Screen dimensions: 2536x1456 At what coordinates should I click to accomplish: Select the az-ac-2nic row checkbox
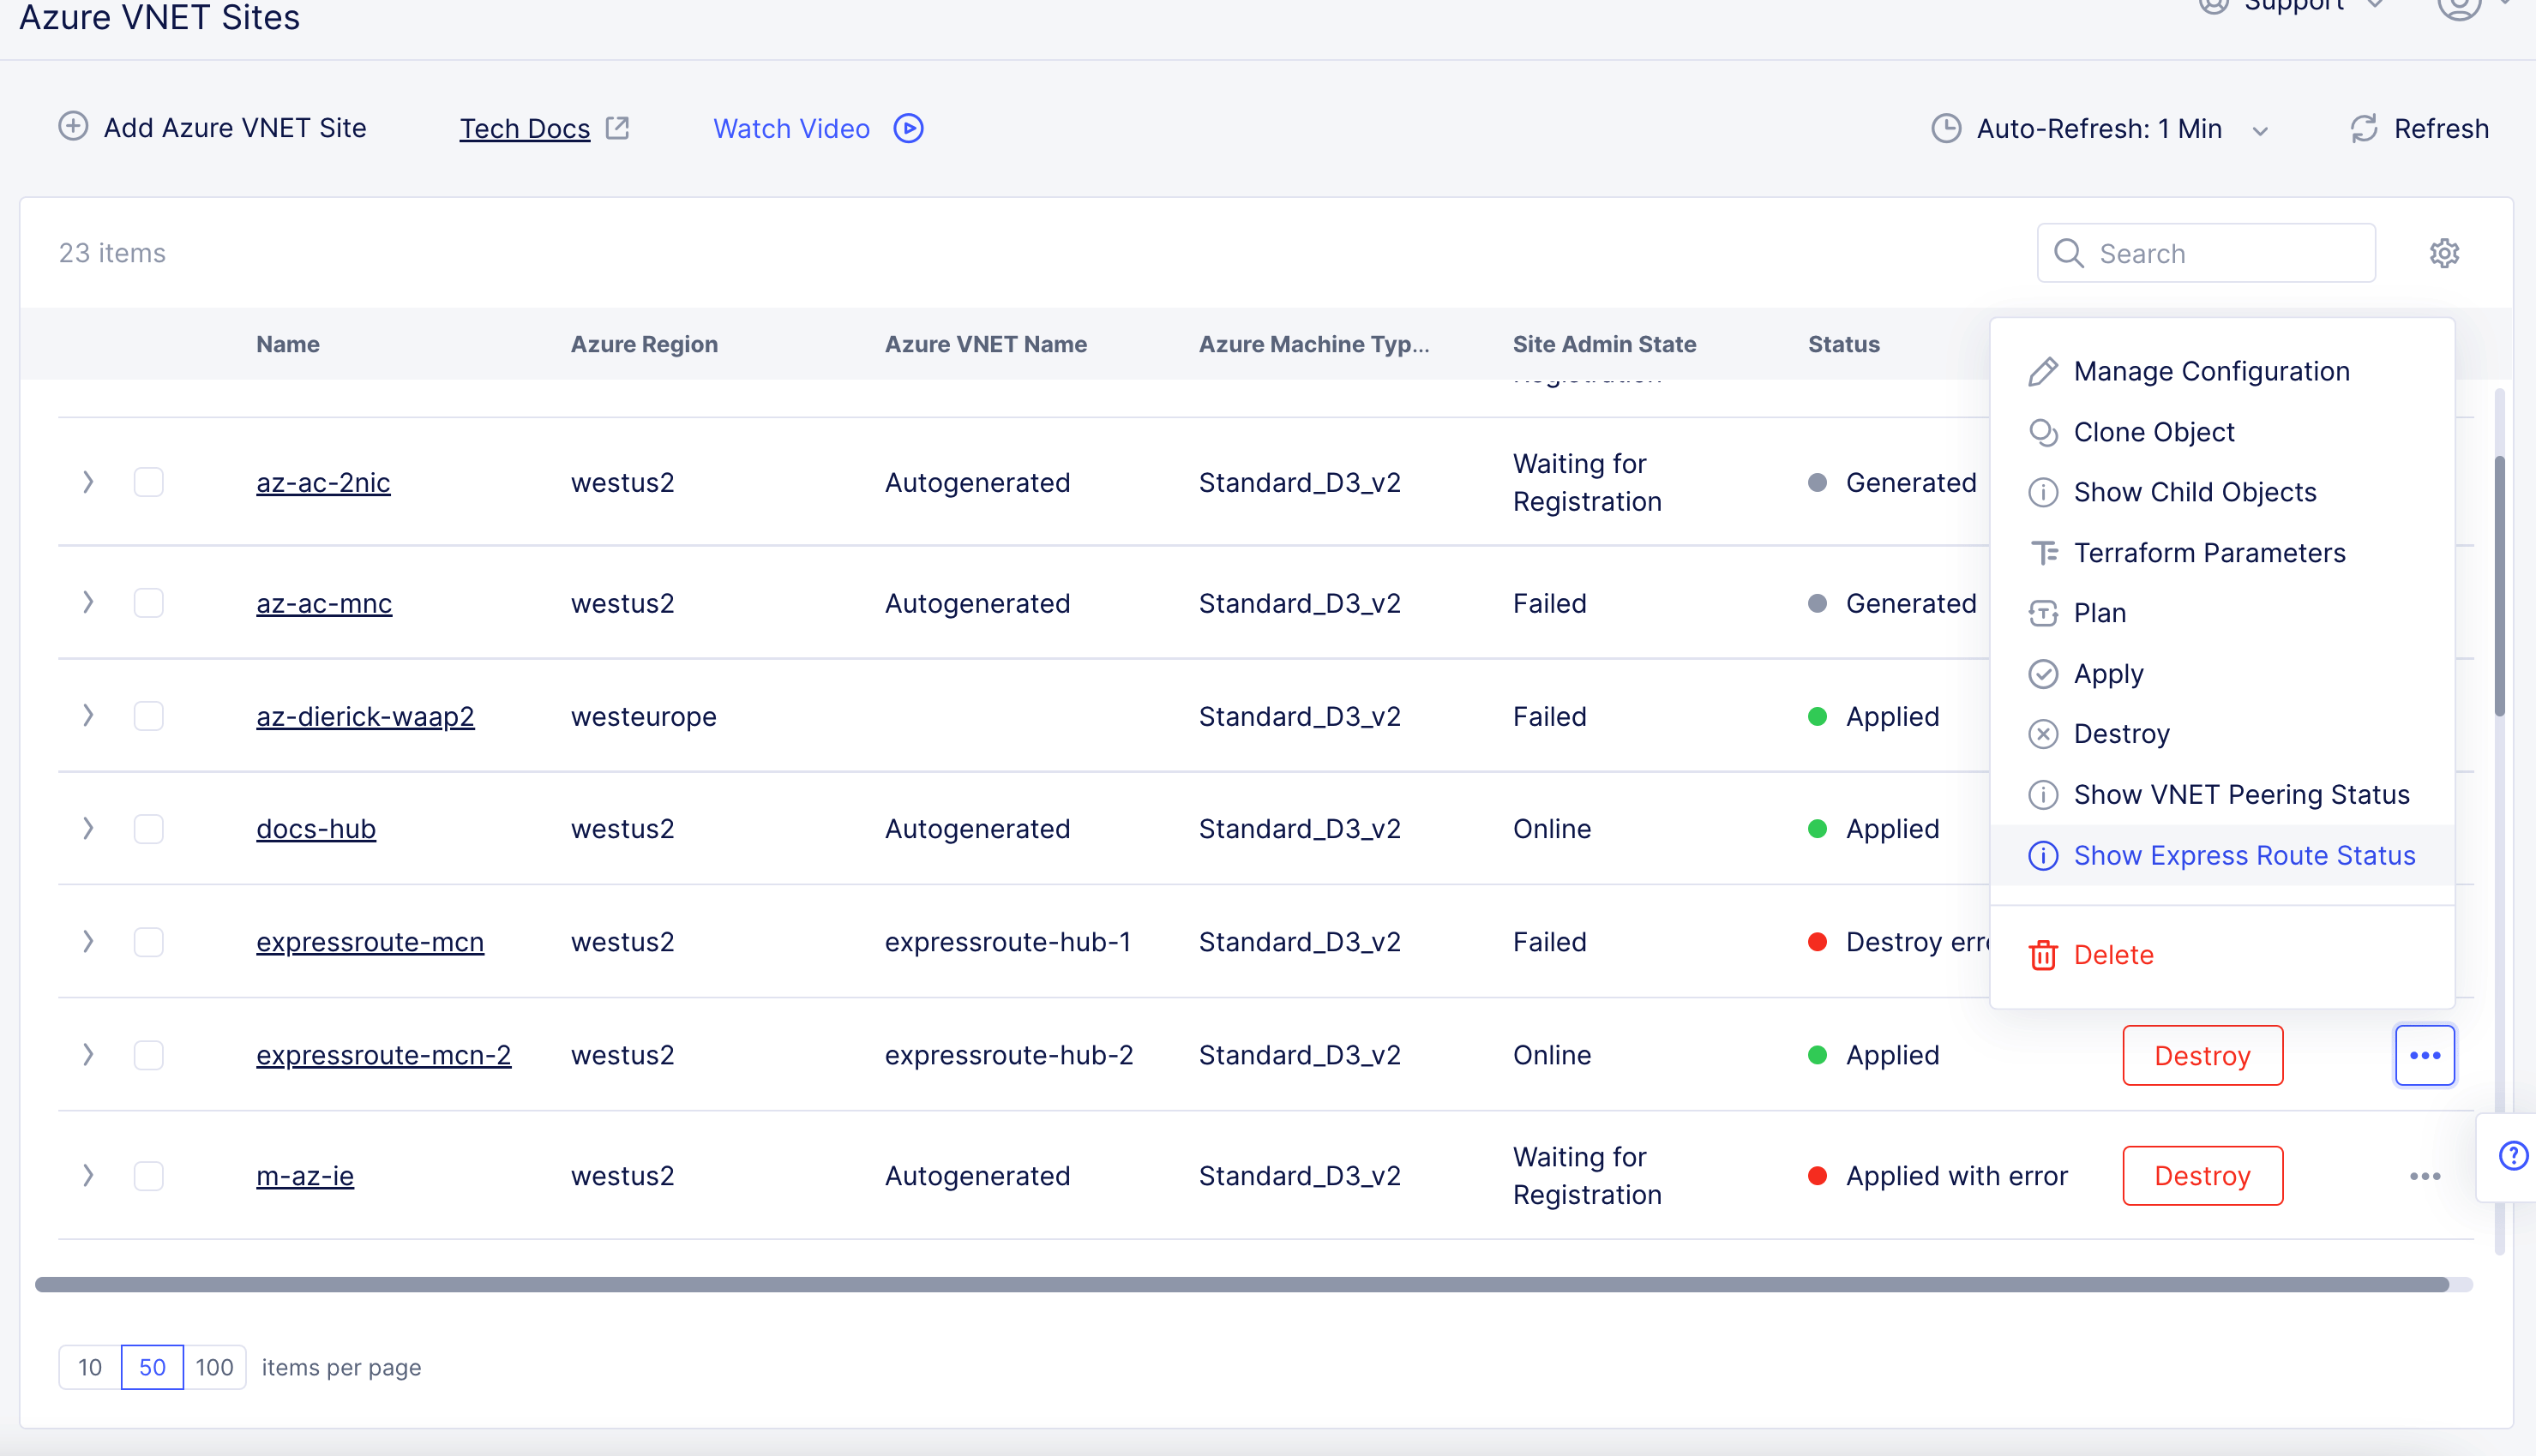tap(149, 482)
